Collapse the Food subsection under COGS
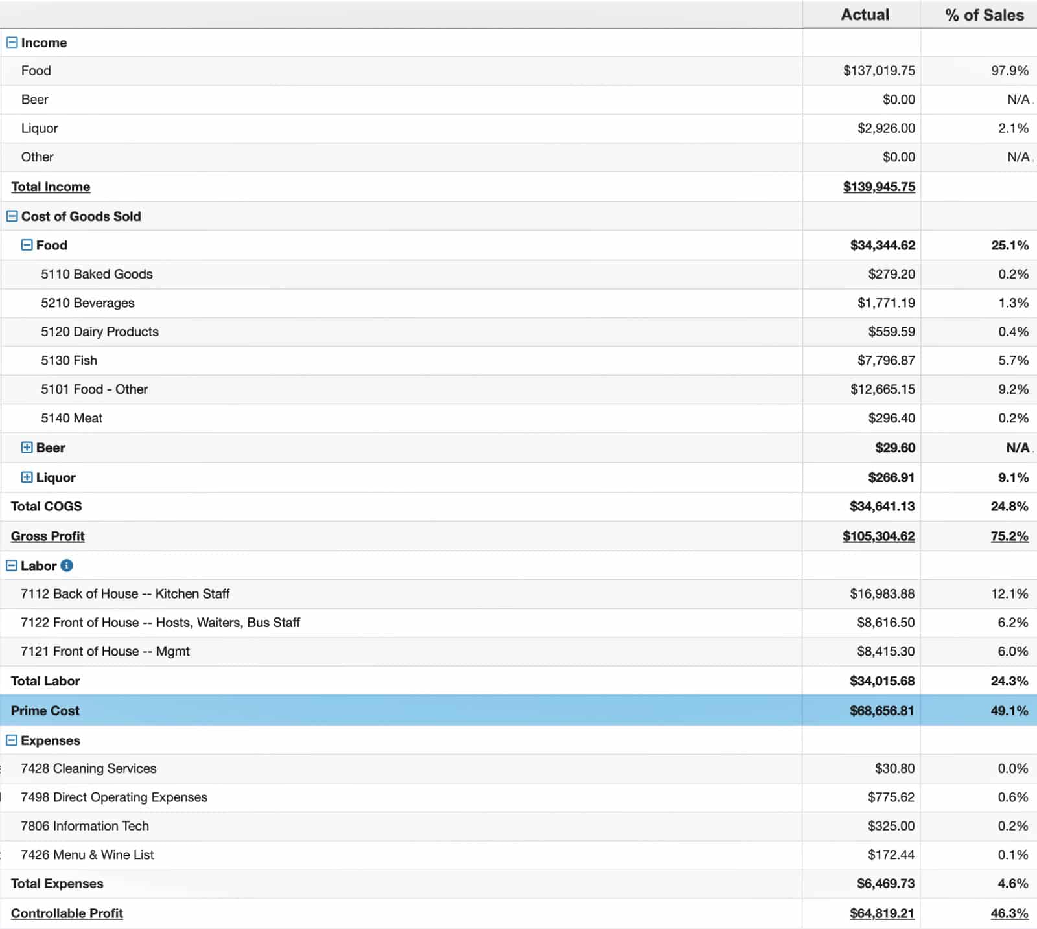Viewport: 1037px width, 929px height. tap(27, 245)
